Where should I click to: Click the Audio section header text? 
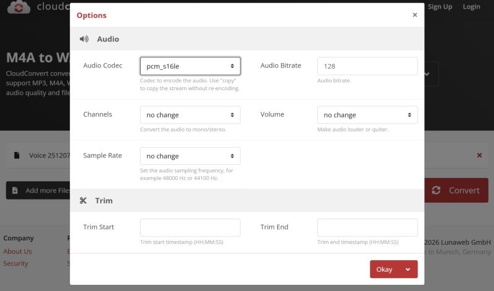[108, 39]
